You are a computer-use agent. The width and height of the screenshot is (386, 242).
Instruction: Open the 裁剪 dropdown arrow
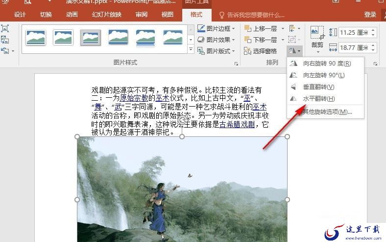[x=318, y=52]
